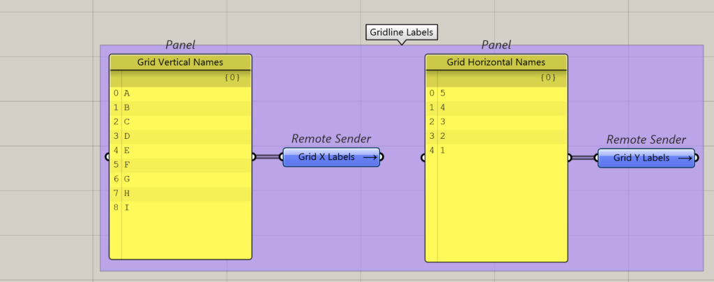Click the input grip of Grid Horizontal Names panel
Image resolution: width=714 pixels, height=282 pixels.
coord(423,158)
